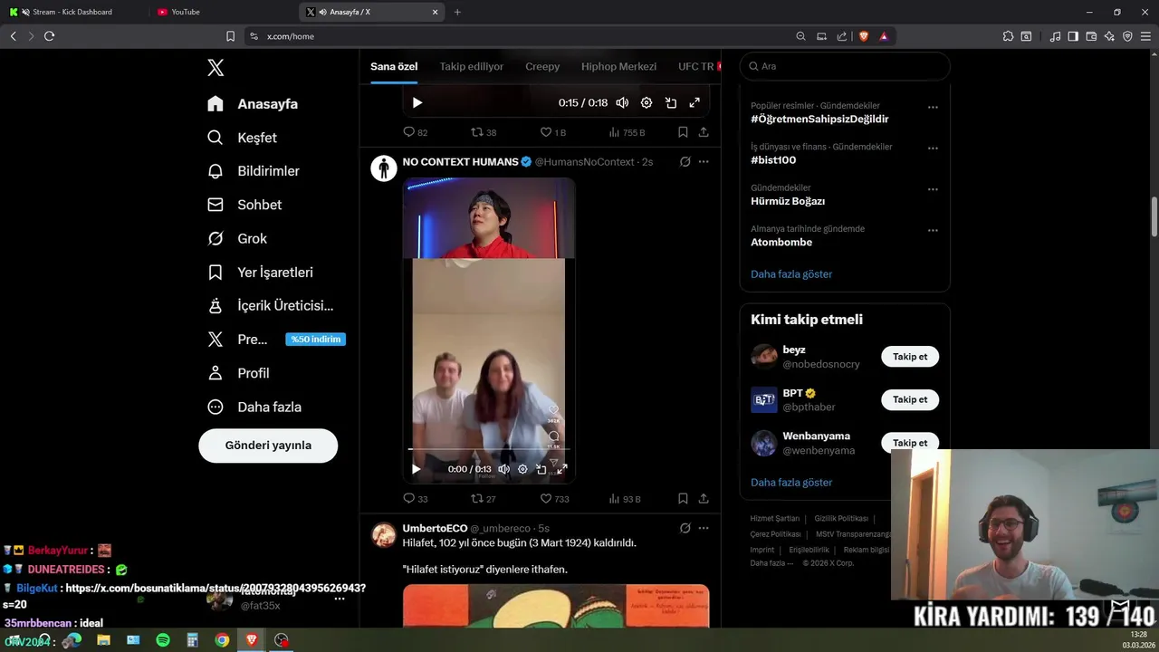Switch to the Creepy tab
Viewport: 1159px width, 652px height.
[x=542, y=66]
